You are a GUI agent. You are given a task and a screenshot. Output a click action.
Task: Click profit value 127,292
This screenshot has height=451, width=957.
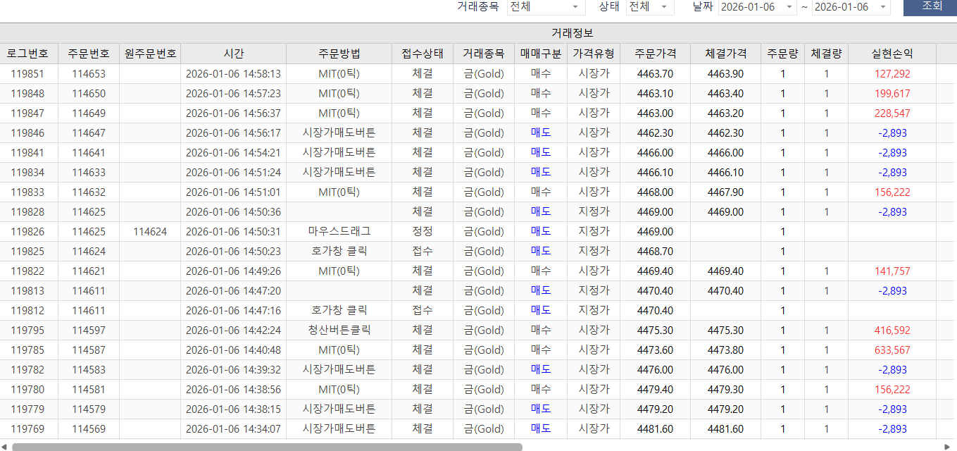(892, 74)
